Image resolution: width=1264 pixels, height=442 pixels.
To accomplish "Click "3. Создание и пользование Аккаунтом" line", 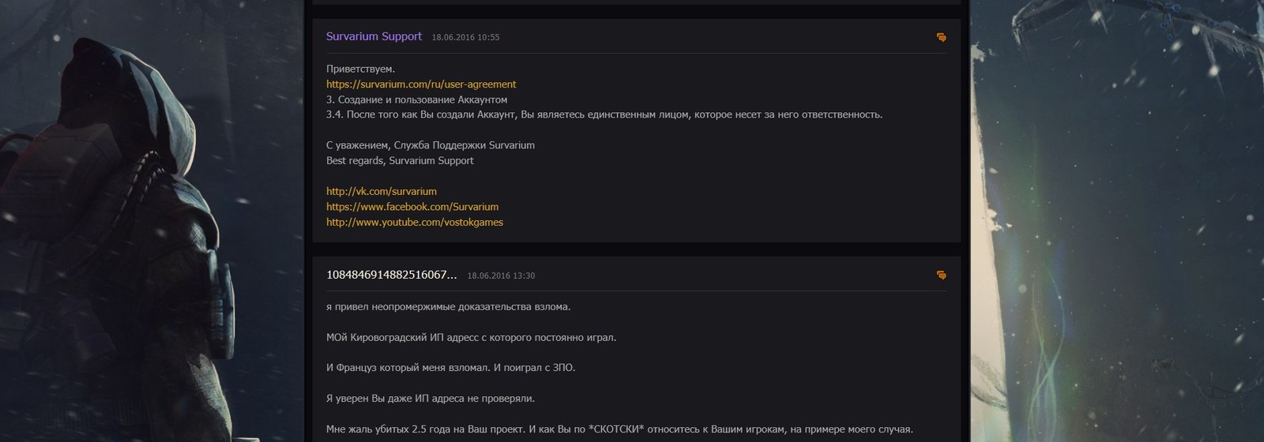I will pos(416,100).
